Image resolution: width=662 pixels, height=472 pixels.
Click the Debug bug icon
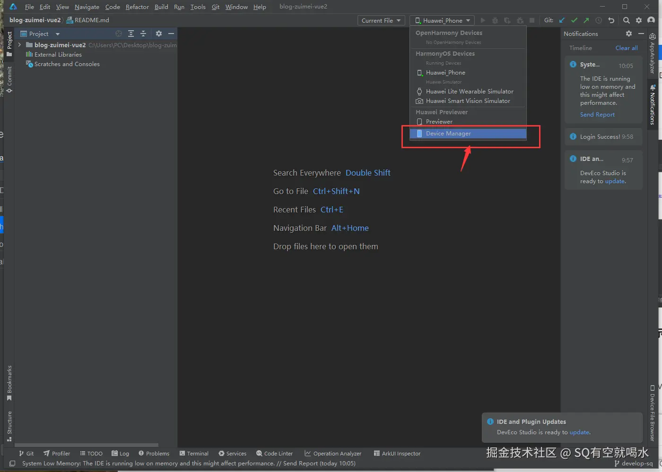(x=495, y=20)
